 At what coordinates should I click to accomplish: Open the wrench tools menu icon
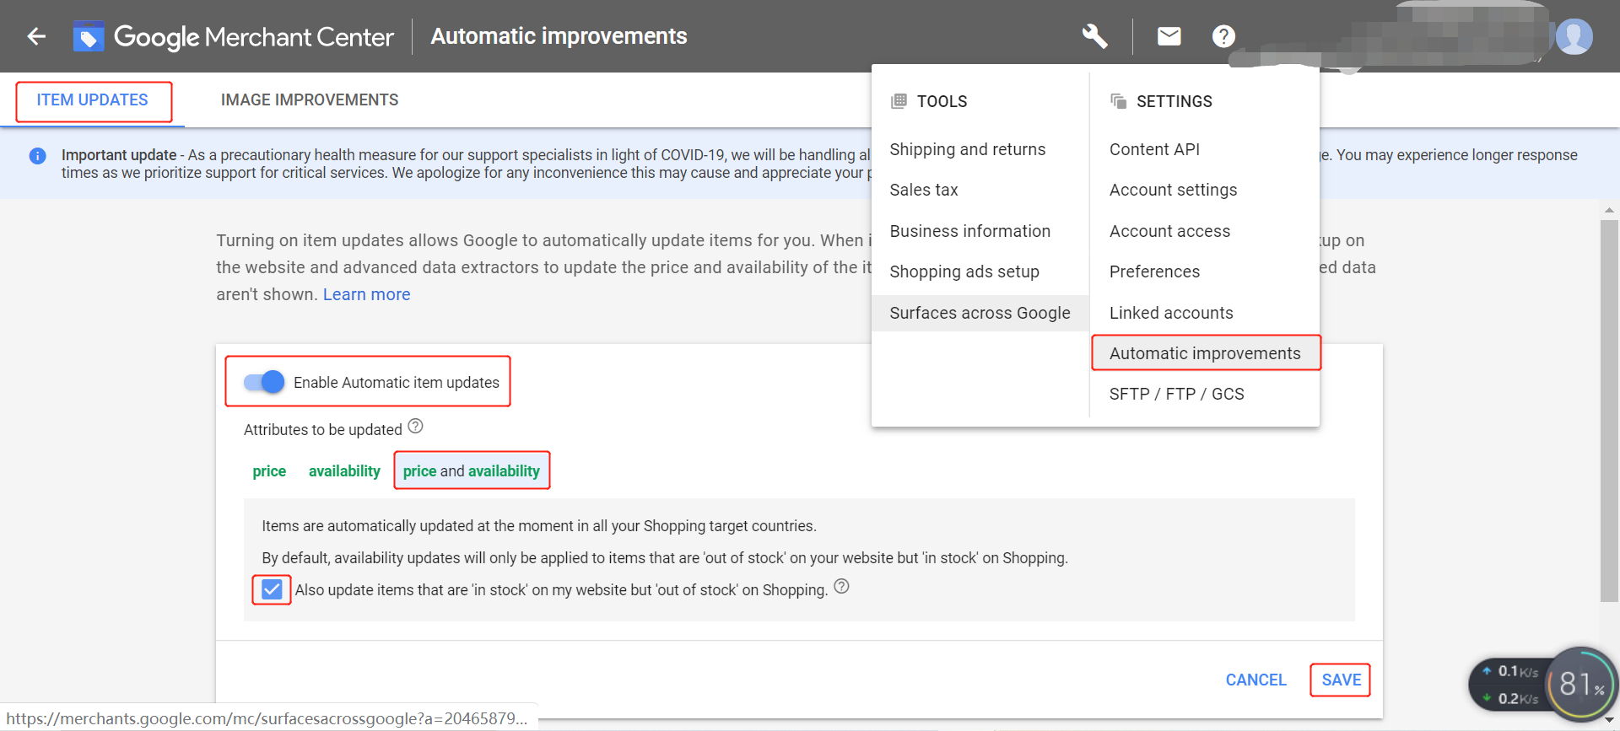coord(1094,36)
